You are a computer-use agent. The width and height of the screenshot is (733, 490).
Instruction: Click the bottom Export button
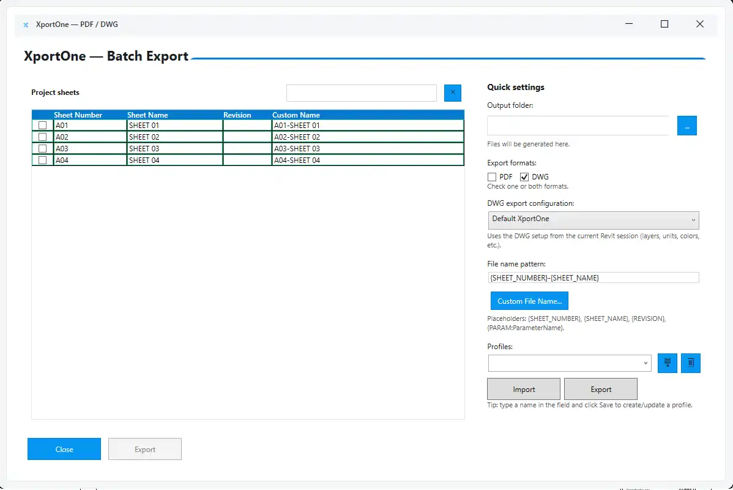[x=144, y=448]
